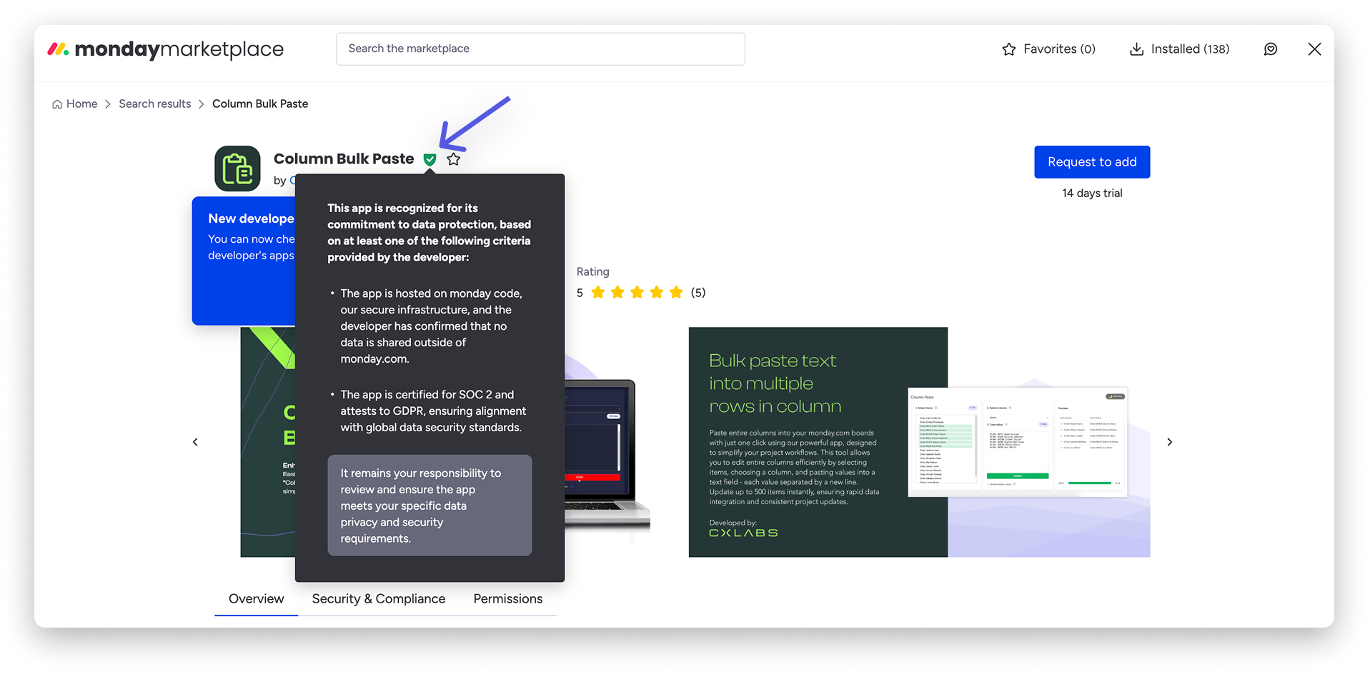Viewport: 1370px width, 674px height.
Task: Show previous screenshot with left arrow
Action: coord(195,442)
